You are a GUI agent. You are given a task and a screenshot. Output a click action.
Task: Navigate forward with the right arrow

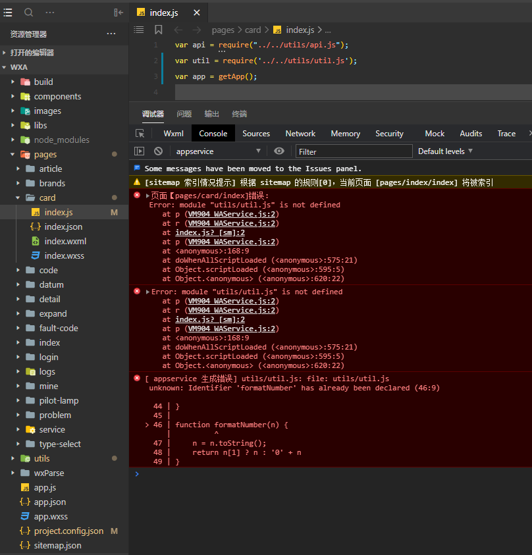click(196, 30)
